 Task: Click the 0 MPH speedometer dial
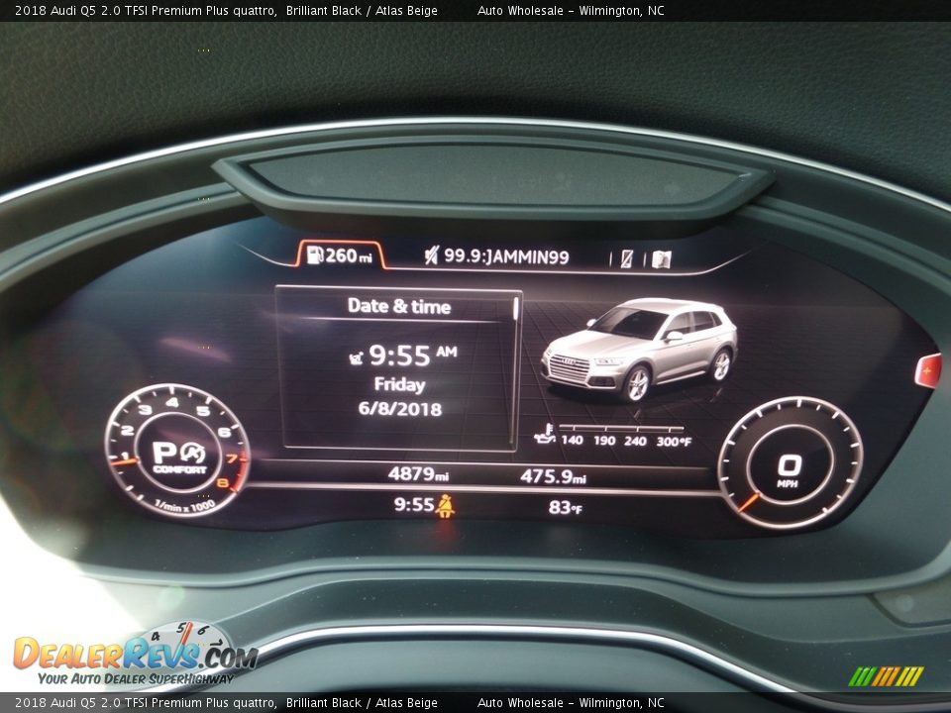789,466
